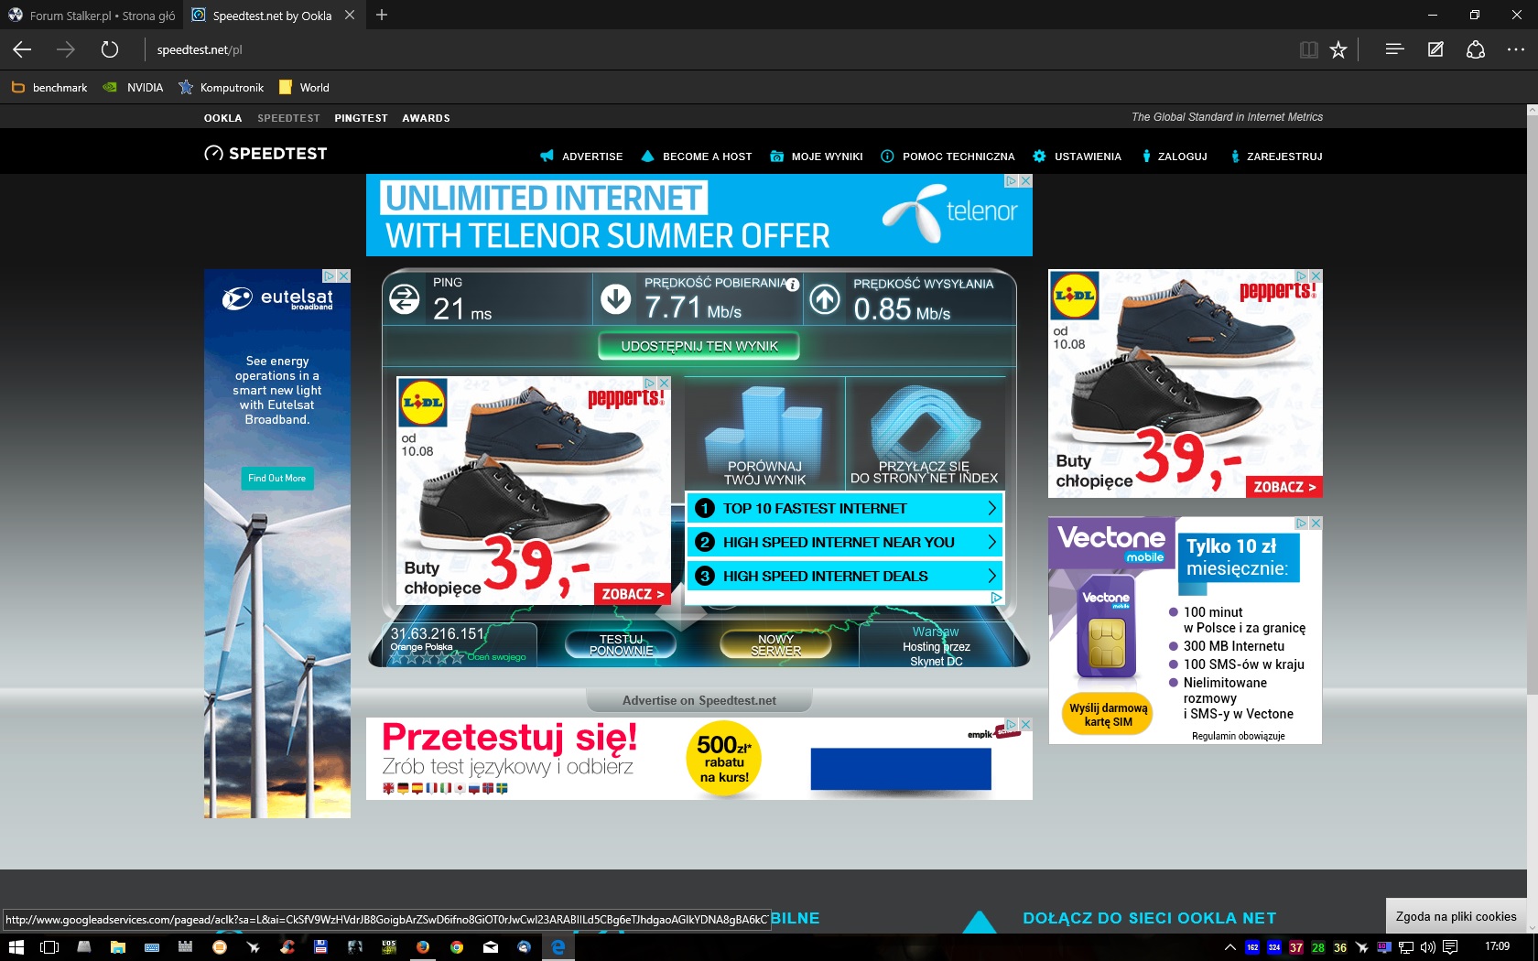
Task: Open the Edge Hub lines icon
Action: [x=1394, y=49]
